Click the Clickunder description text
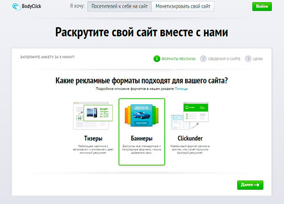 tap(190, 150)
